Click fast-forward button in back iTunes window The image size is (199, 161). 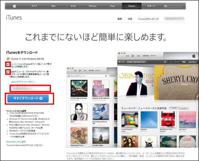tap(85, 71)
